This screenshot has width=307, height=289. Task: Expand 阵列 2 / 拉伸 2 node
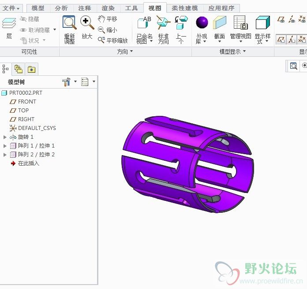coord(5,155)
